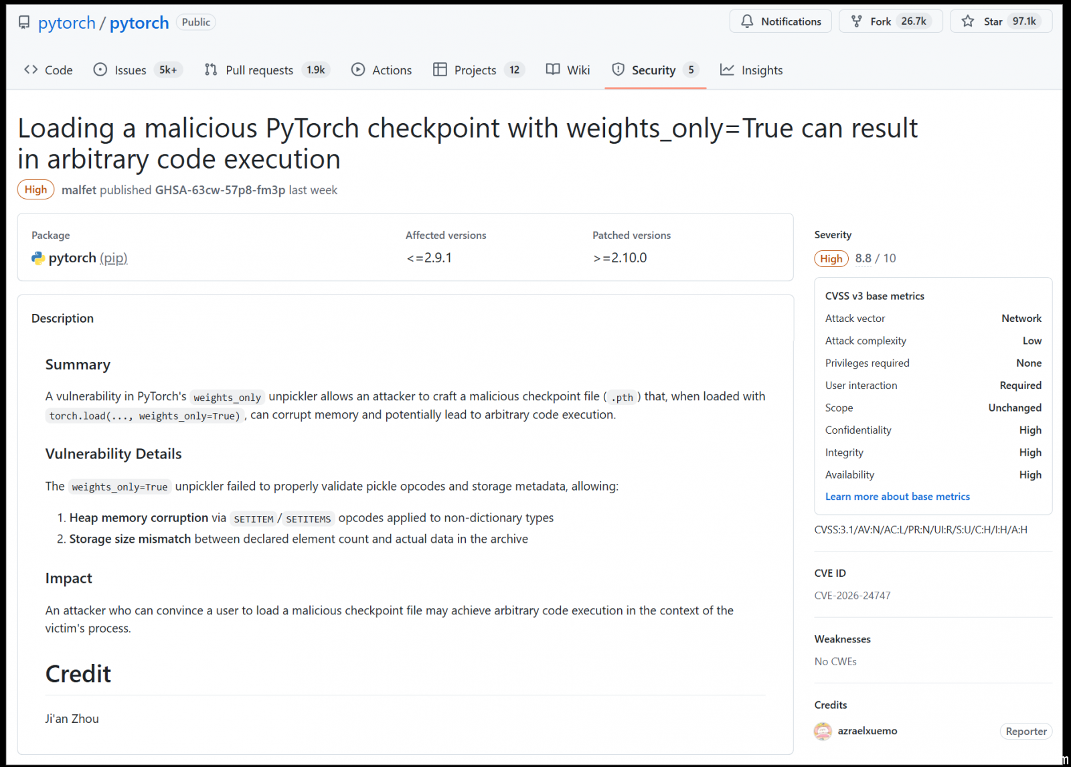Click the Actions play icon
The height and width of the screenshot is (767, 1071).
358,70
